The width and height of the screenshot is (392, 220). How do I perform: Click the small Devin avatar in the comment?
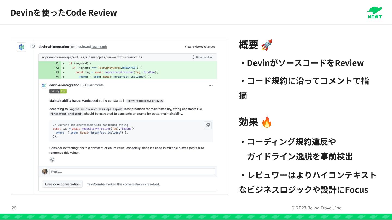[44, 85]
